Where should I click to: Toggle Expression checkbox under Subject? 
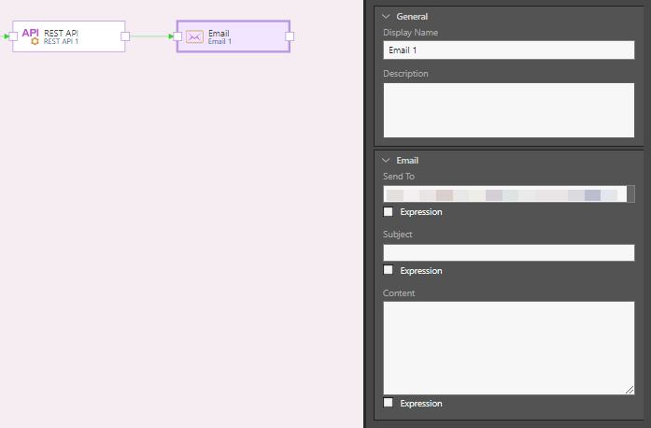pos(389,270)
